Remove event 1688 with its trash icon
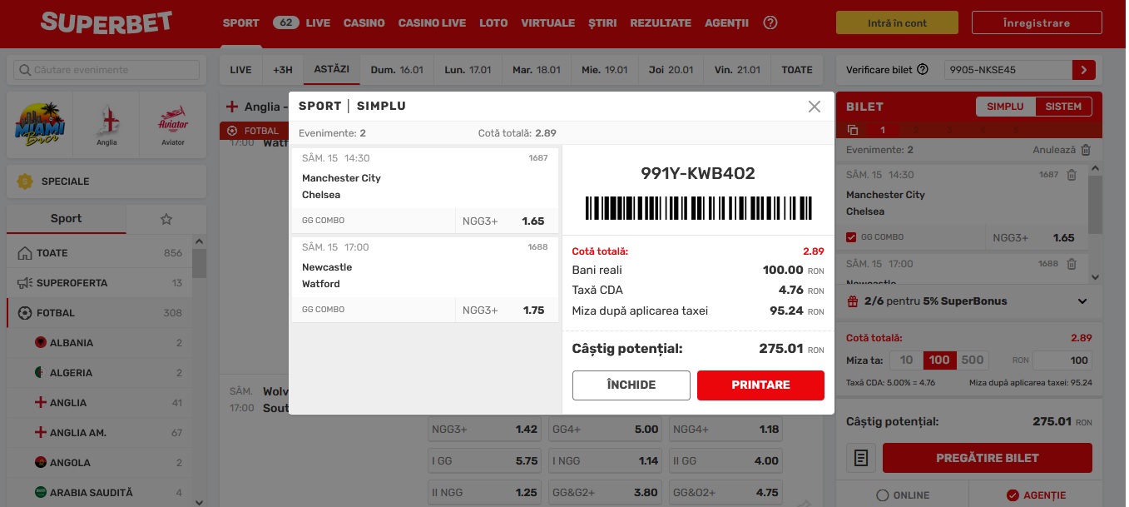 pos(1072,264)
